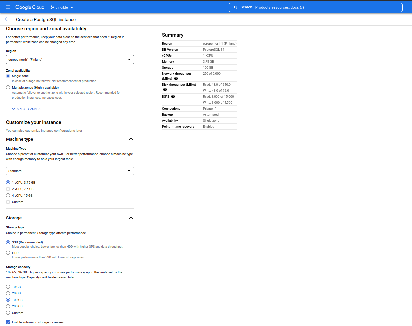Image resolution: width=412 pixels, height=326 pixels.
Task: Click the 'Private IP' connections value
Action: [210, 109]
